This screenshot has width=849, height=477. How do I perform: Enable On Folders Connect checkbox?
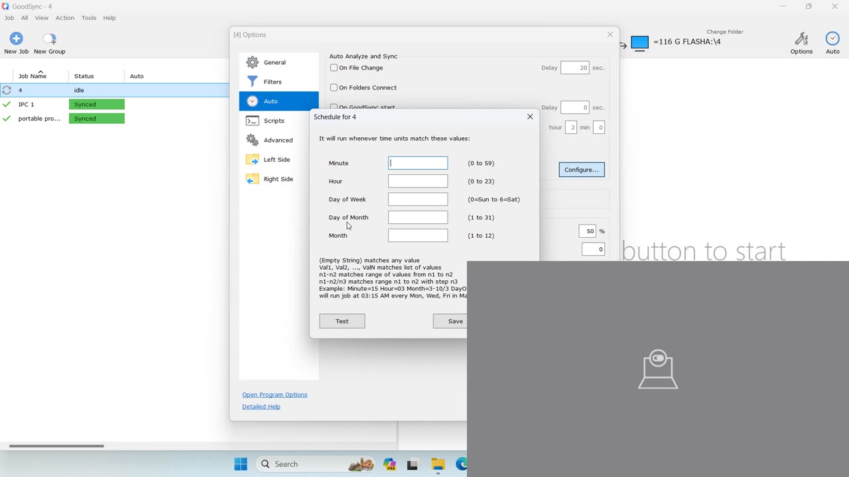pos(334,87)
